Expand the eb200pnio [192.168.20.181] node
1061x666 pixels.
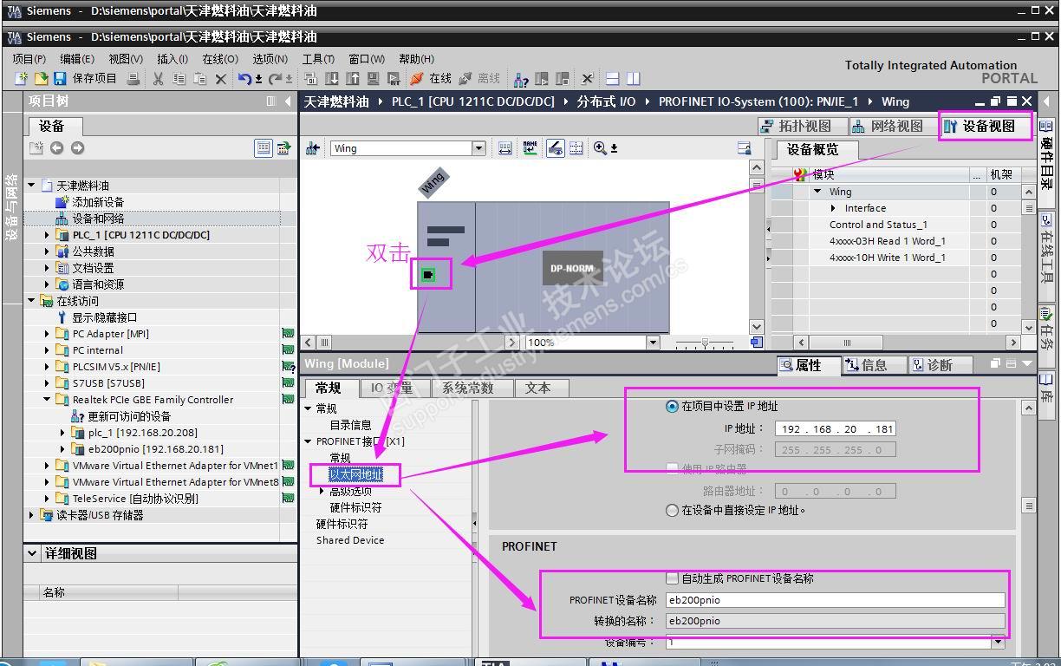pyautogui.click(x=62, y=449)
